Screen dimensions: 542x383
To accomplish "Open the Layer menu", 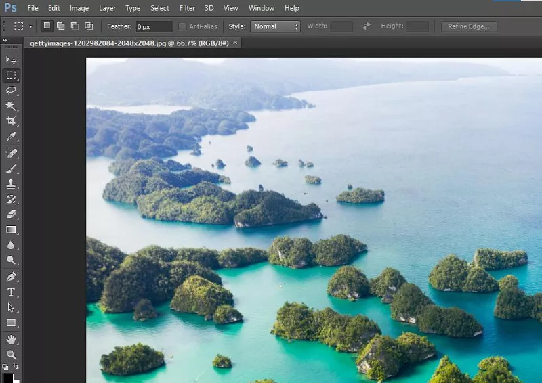I will point(107,8).
